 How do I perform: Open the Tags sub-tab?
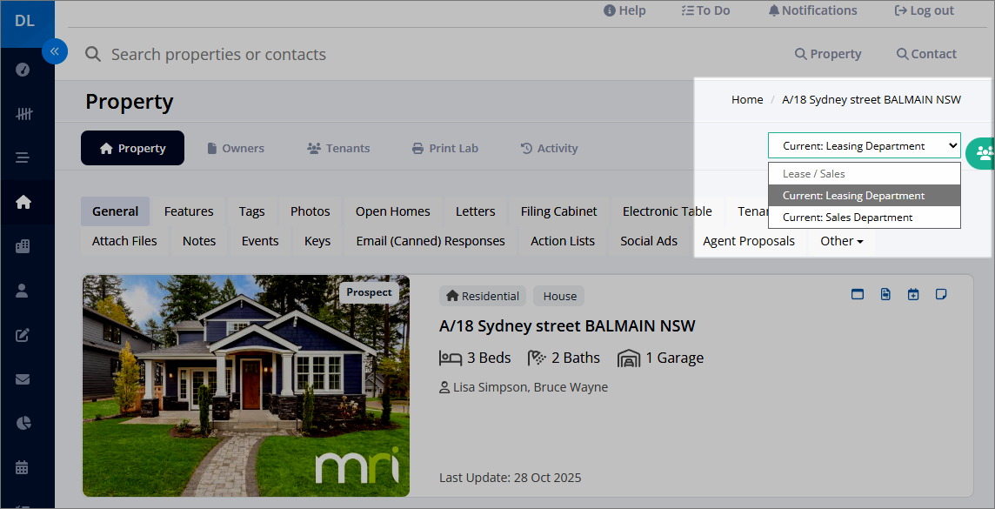[x=252, y=211]
